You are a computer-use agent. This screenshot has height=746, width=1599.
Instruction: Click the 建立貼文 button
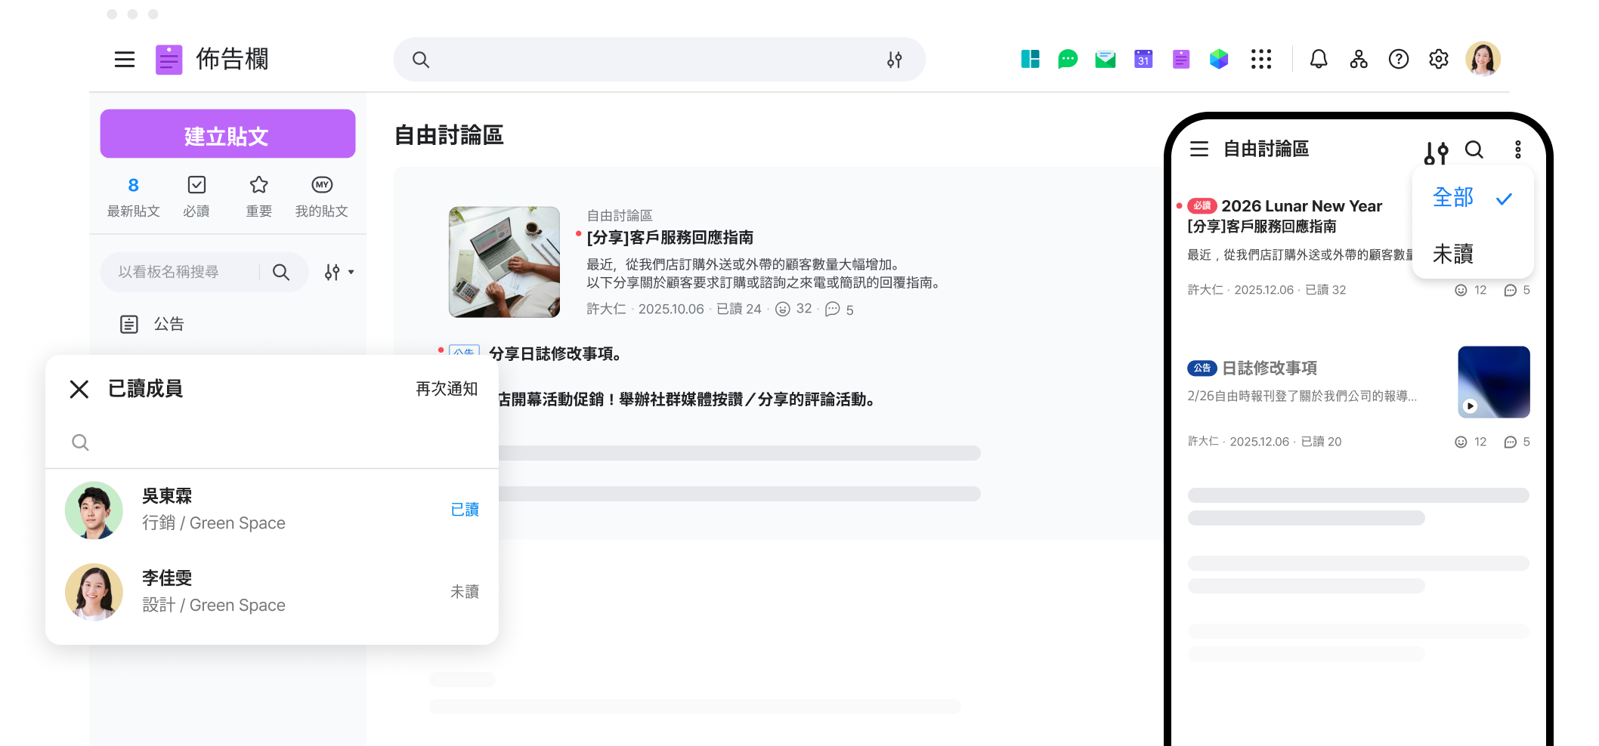click(x=227, y=134)
